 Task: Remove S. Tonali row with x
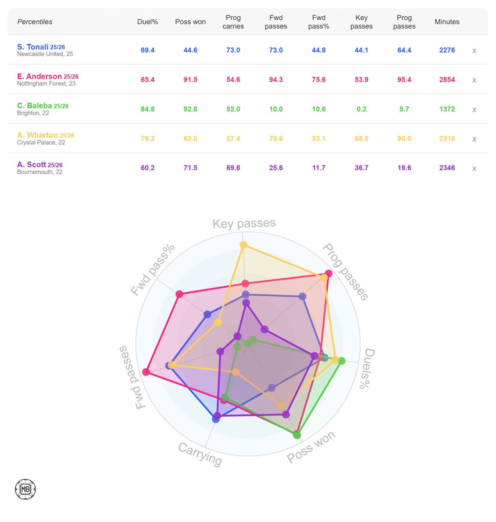point(474,51)
